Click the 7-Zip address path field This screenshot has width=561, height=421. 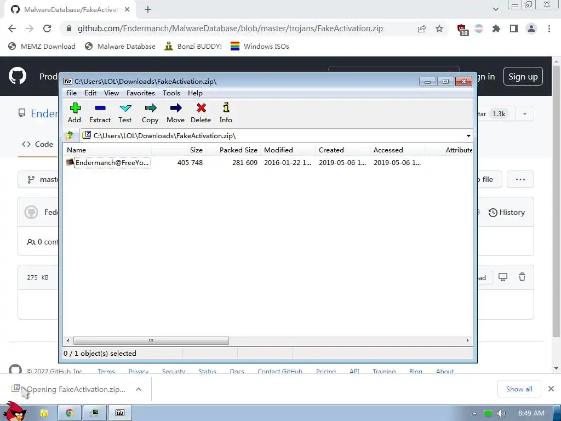click(272, 136)
